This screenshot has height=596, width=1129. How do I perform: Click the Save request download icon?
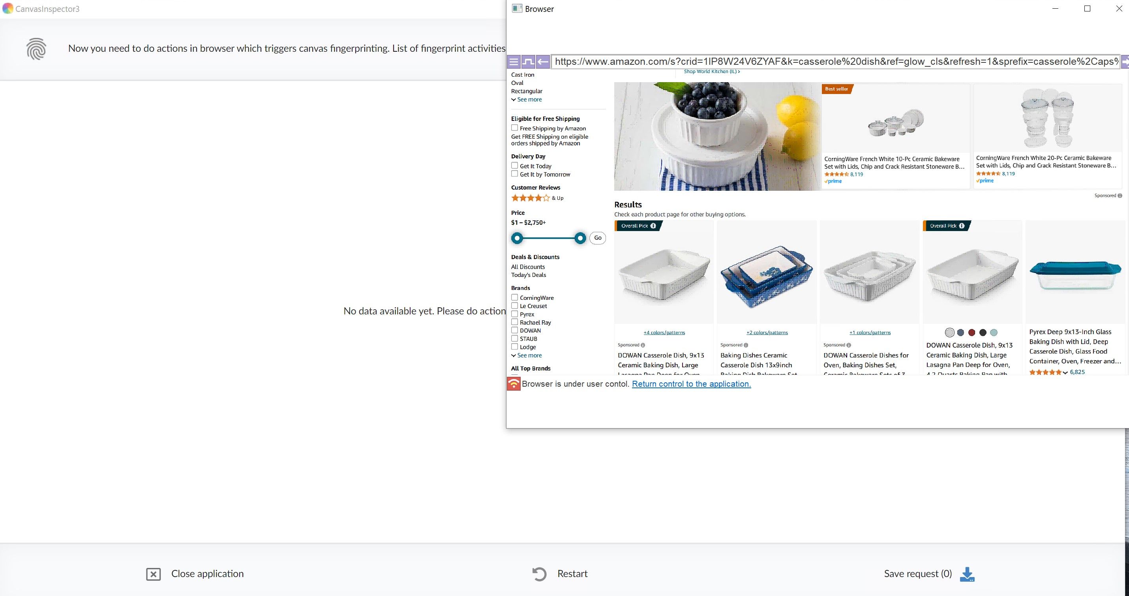[967, 574]
